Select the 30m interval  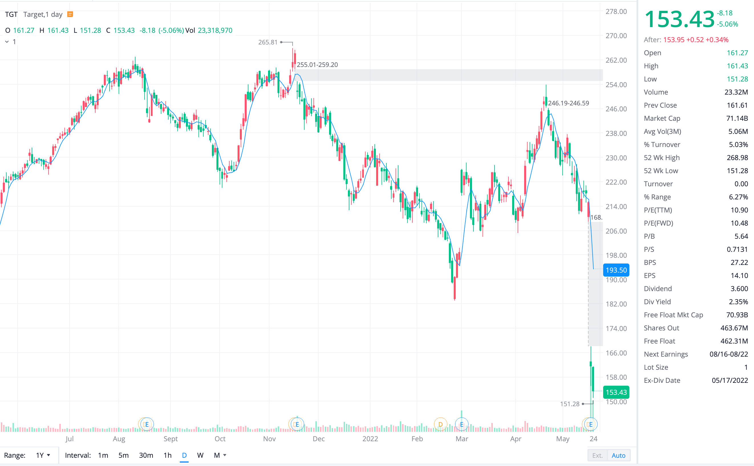[x=146, y=455]
